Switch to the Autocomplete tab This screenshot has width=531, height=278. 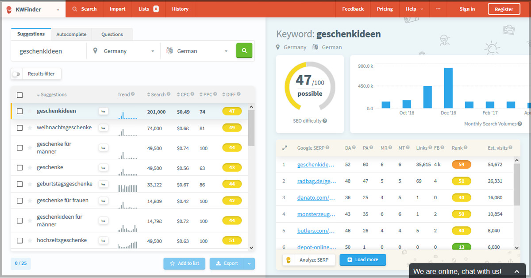click(x=71, y=35)
